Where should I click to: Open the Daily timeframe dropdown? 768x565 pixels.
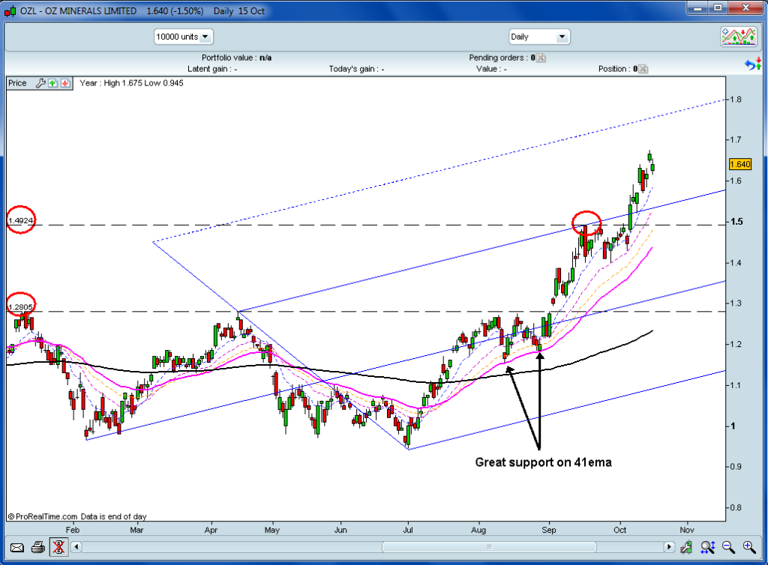[539, 37]
